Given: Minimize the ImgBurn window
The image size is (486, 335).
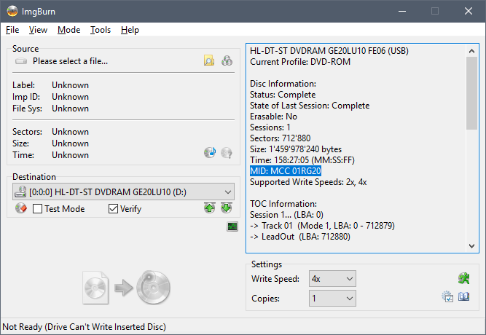Looking at the screenshot, I should click(402, 11).
